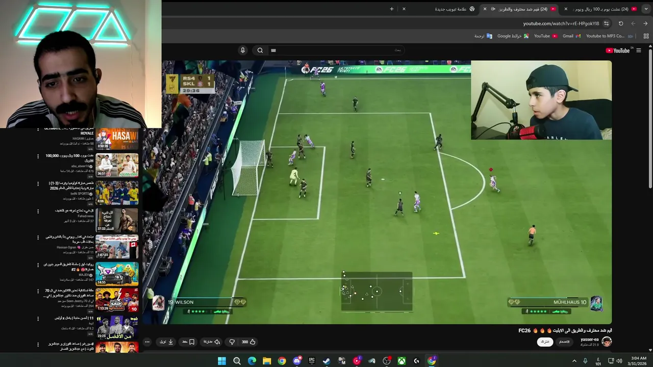
Task: Open more actions ellipsis under the video
Action: [147, 342]
